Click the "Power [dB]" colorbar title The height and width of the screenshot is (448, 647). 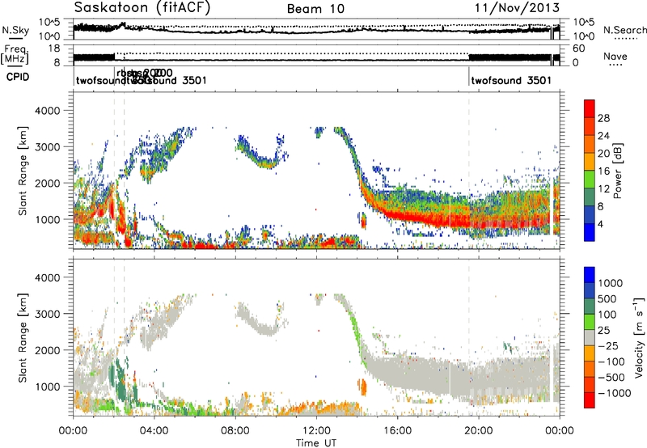[x=617, y=171]
